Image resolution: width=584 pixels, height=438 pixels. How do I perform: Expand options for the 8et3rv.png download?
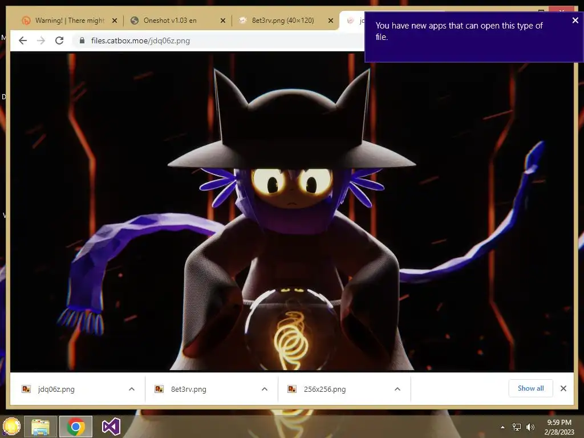click(265, 389)
